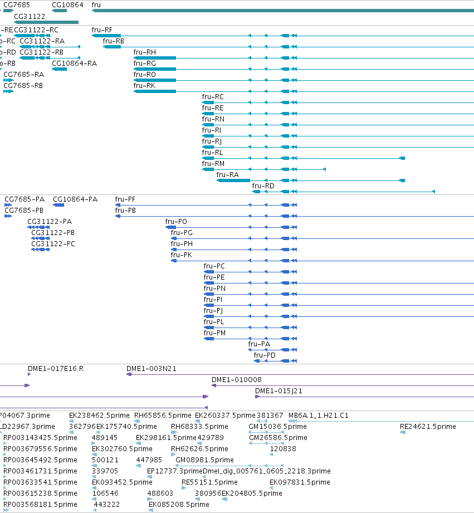Click protein label CG7685-PA
This screenshot has height=513, width=474.
(25, 199)
